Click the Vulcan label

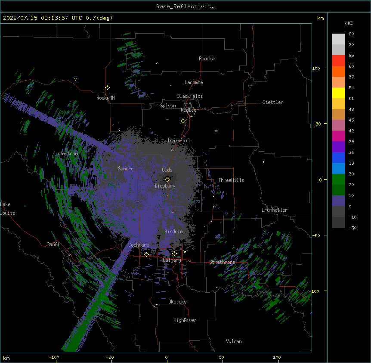(234, 341)
